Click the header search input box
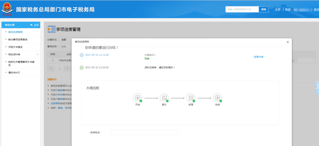This screenshot has height=146, width=319. [242, 9]
